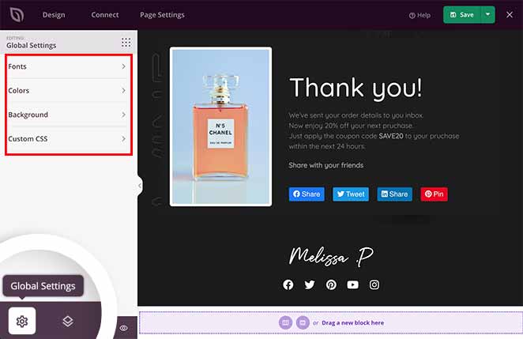Expand the Background settings
Image resolution: width=523 pixels, height=339 pixels.
tap(67, 115)
